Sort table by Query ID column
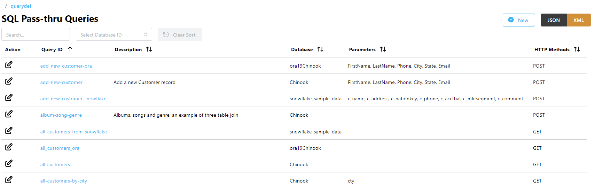The width and height of the screenshot is (595, 186). [70, 49]
